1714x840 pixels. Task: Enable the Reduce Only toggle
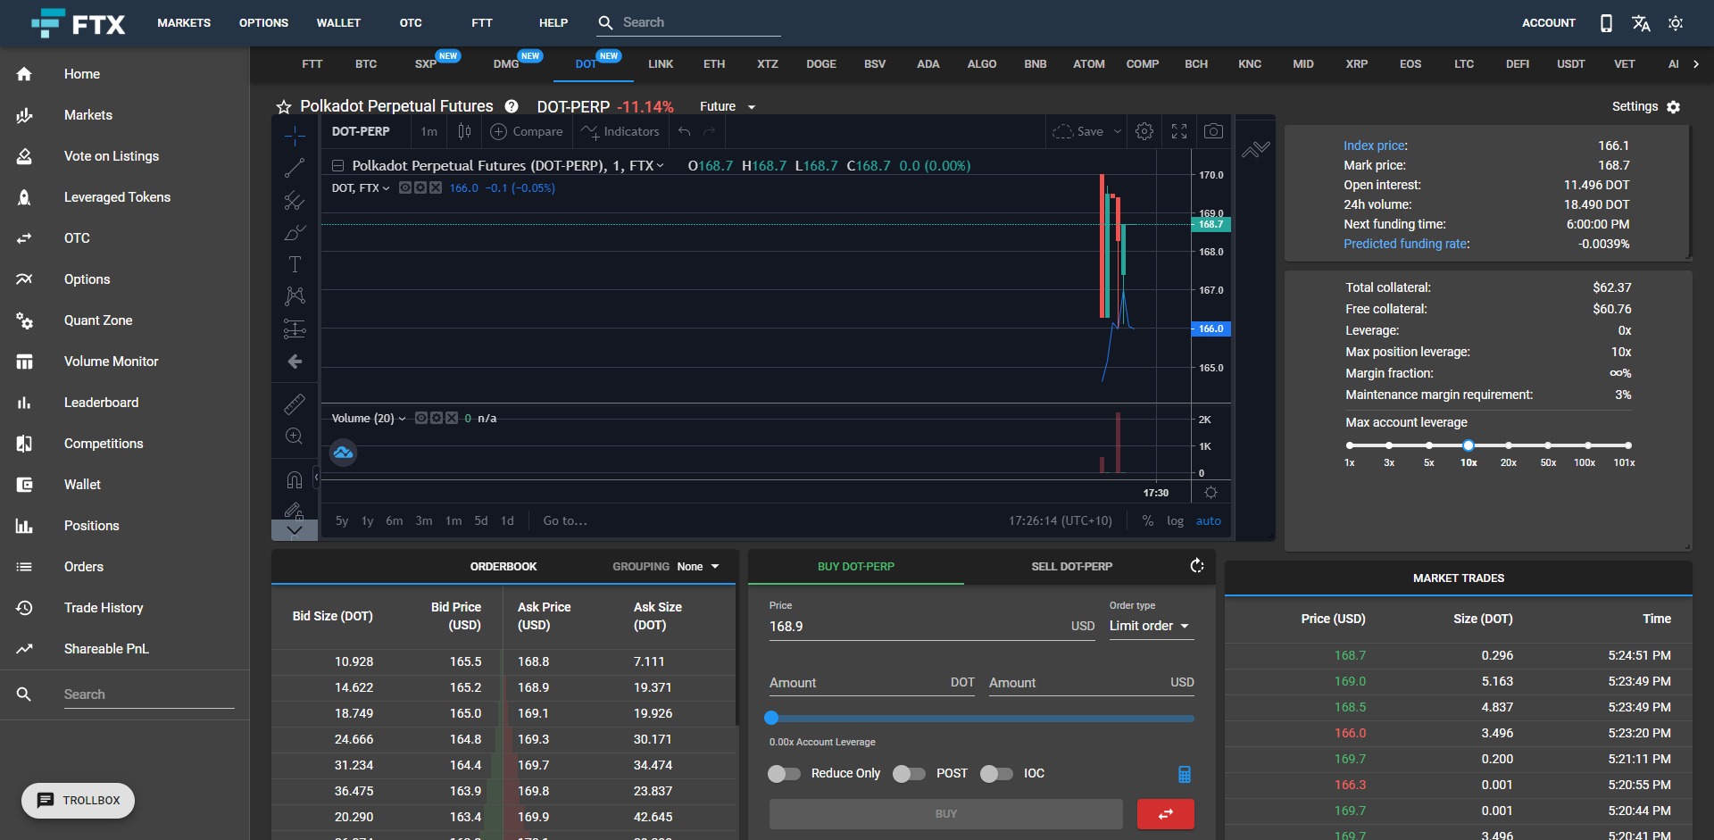pyautogui.click(x=784, y=774)
